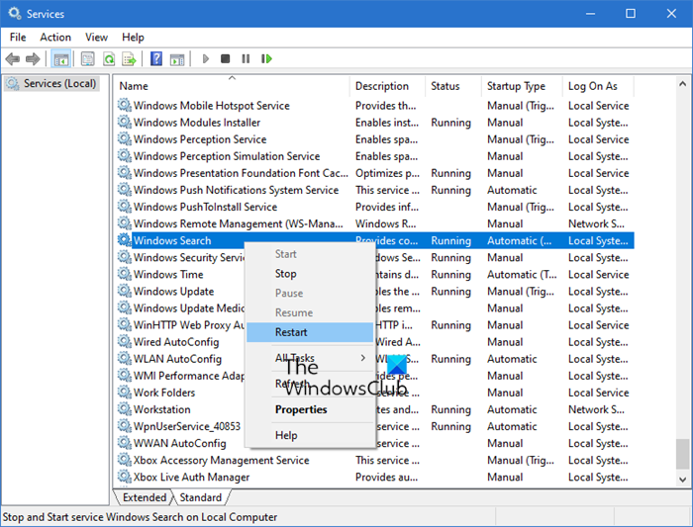
Task: Select Services (Local) tree node
Action: tap(52, 83)
